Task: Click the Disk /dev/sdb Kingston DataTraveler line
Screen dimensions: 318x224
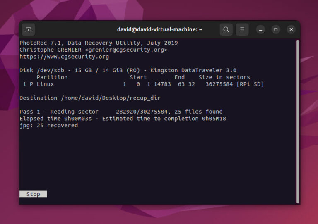Action: tap(128, 70)
